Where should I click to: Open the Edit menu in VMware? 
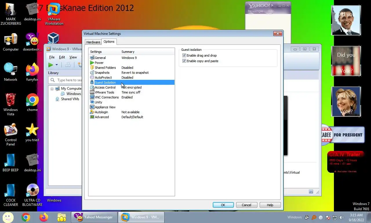(x=62, y=57)
